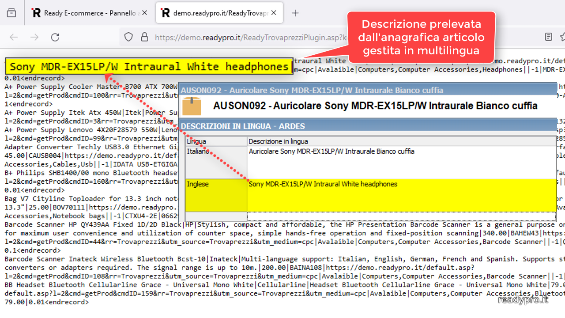Toggle reader view icon
The width and height of the screenshot is (565, 318).
tap(549, 37)
